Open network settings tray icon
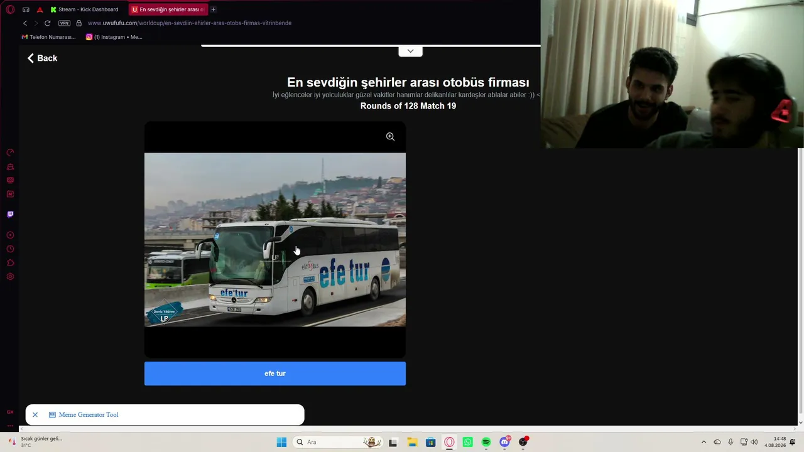Image resolution: width=804 pixels, height=452 pixels. pos(744,442)
